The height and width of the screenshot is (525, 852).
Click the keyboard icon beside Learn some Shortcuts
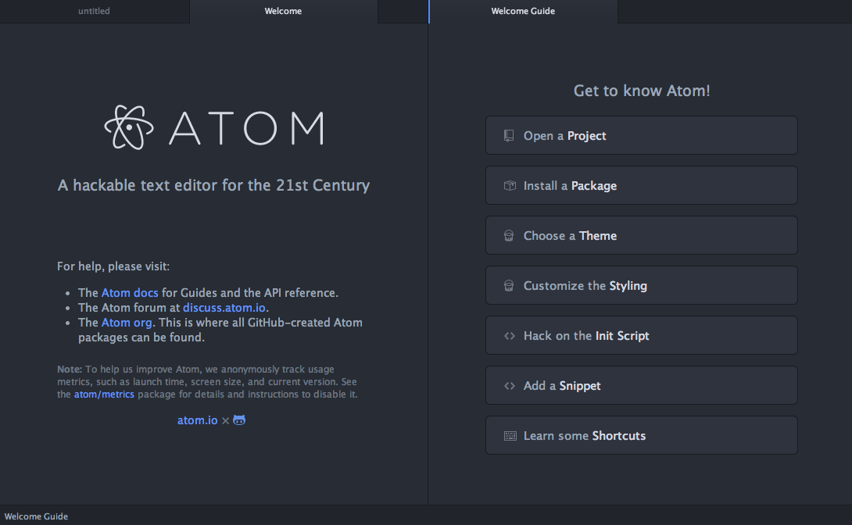510,436
